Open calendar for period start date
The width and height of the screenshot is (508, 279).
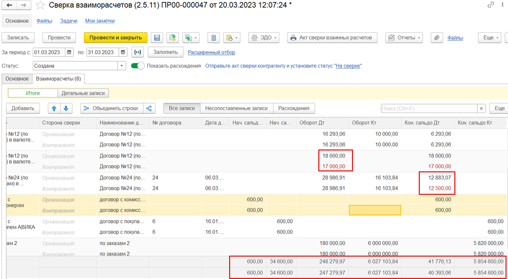[x=69, y=52]
